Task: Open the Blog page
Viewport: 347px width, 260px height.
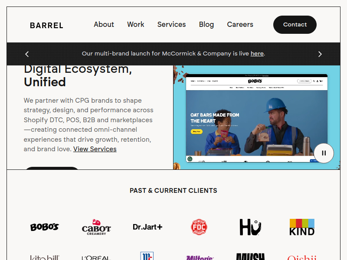Action: tap(206, 25)
